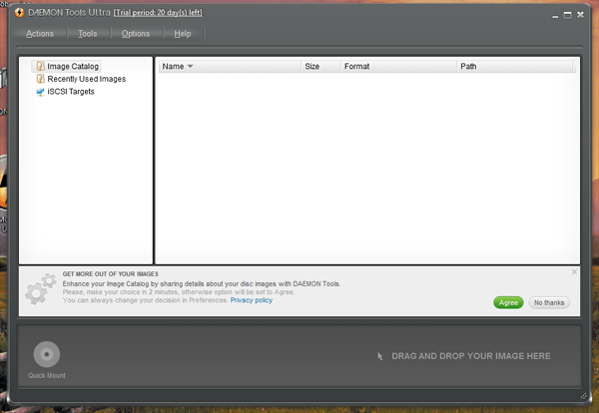Sort the list by Format column
This screenshot has height=413, width=599.
pyautogui.click(x=398, y=67)
